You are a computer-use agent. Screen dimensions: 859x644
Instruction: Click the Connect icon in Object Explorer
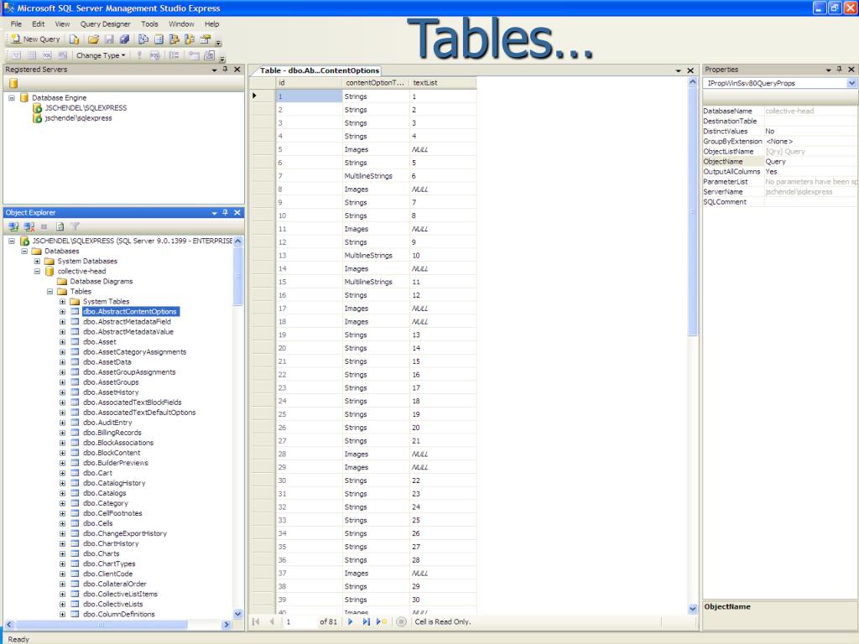coord(13,226)
